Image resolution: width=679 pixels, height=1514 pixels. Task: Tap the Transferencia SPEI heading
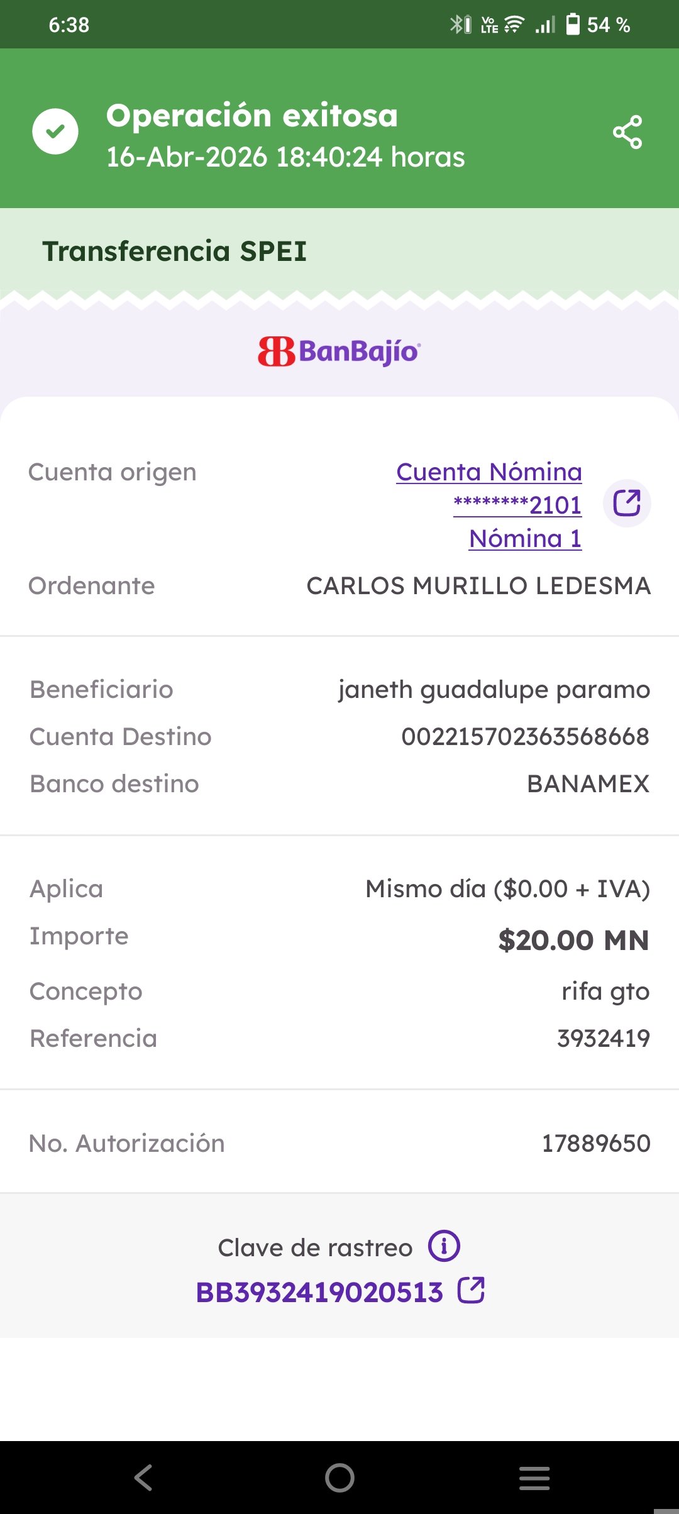[x=174, y=251]
